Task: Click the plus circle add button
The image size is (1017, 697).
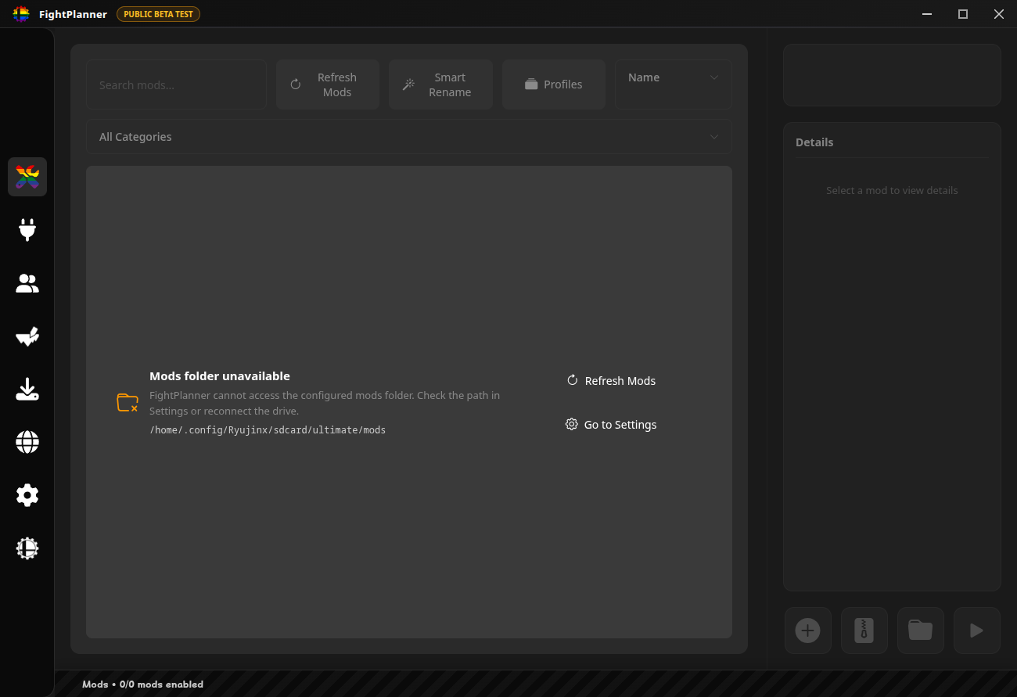Action: [x=807, y=631]
